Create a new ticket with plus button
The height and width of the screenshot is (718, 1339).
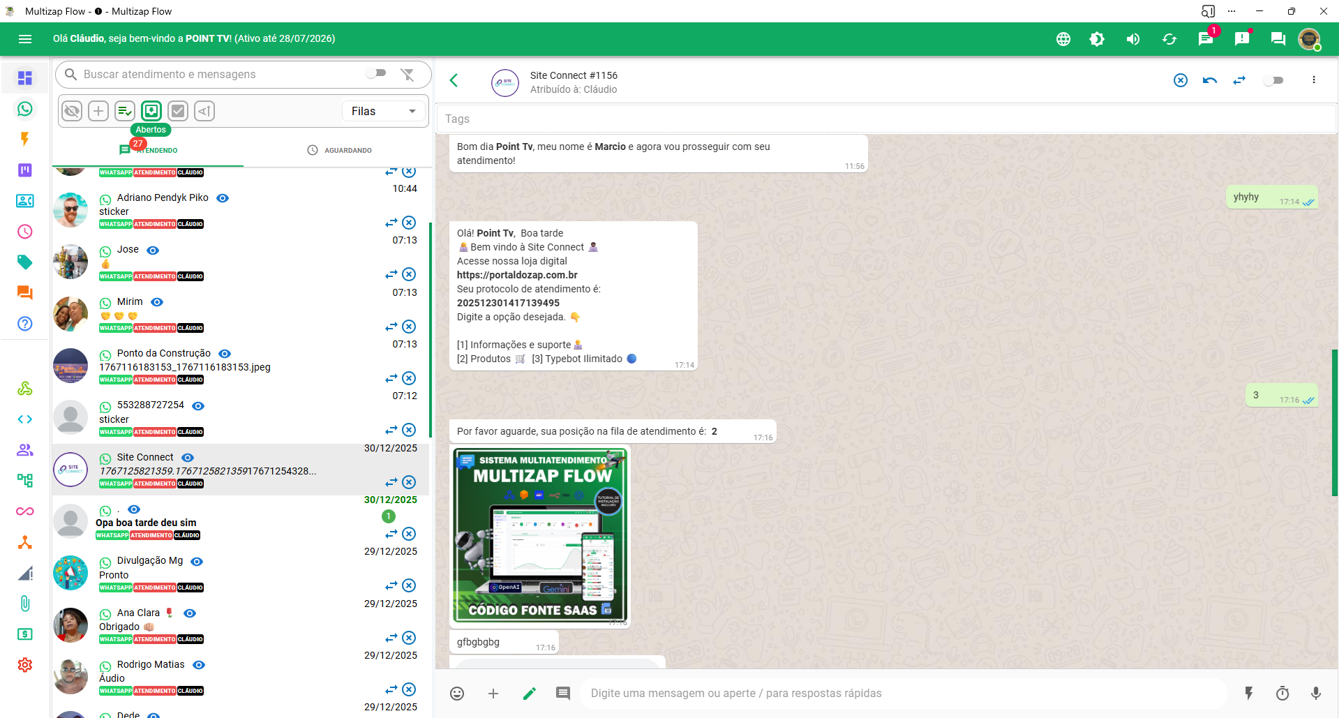tap(98, 111)
